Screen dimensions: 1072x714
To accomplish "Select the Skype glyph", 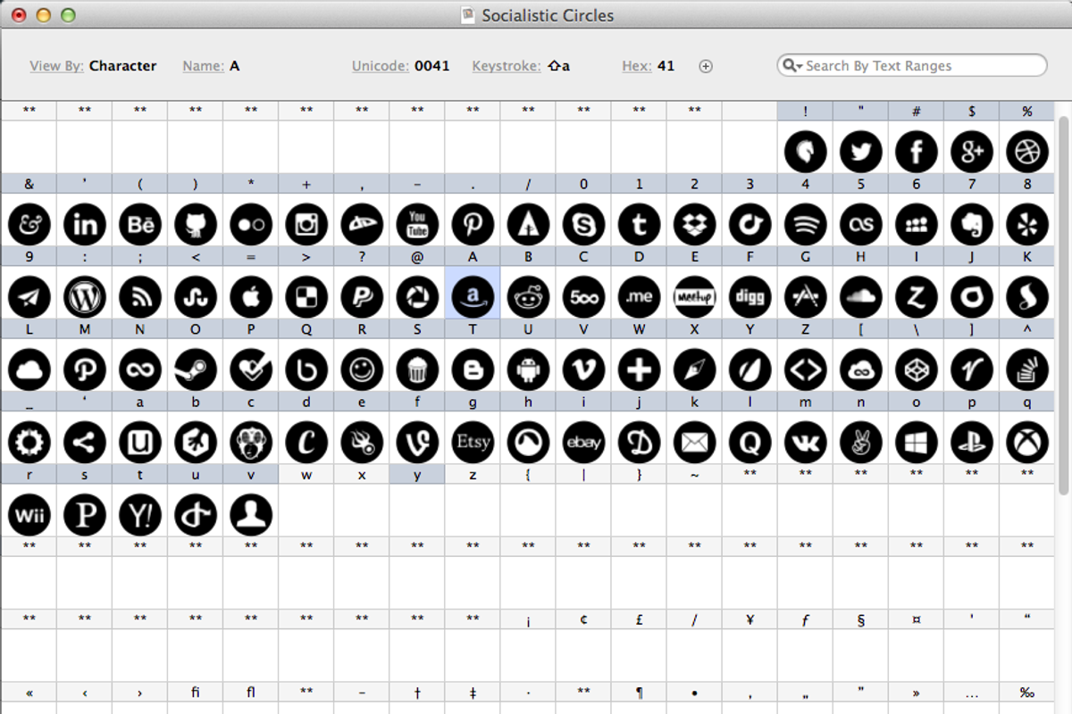I will click(583, 225).
